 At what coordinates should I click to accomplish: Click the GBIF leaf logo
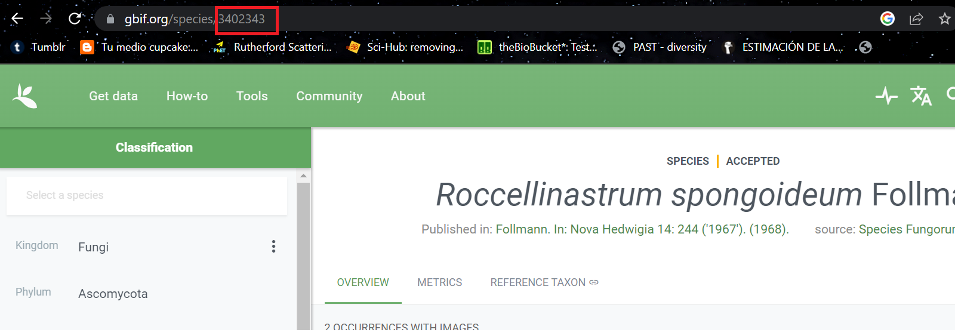coord(24,96)
